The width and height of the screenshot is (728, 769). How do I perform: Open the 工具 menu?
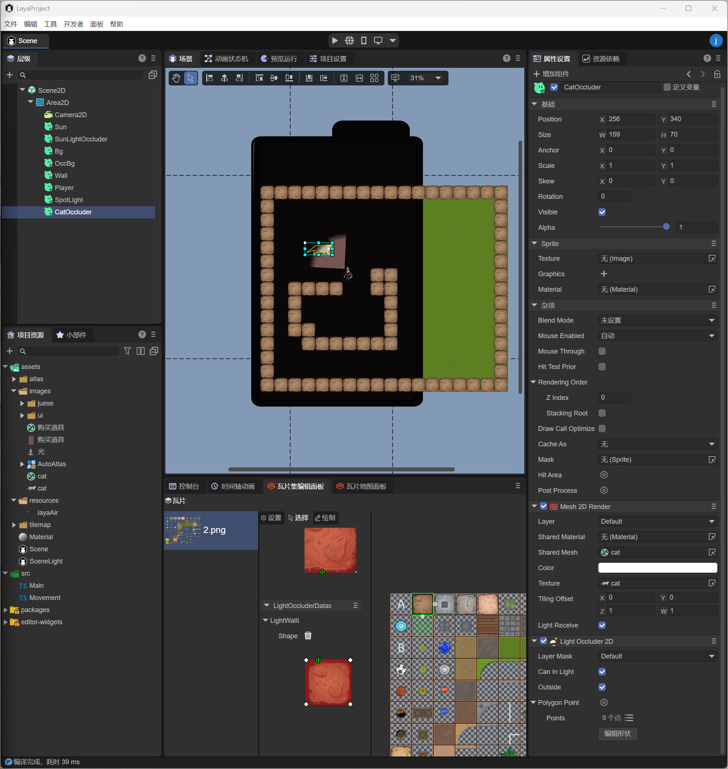pos(50,24)
